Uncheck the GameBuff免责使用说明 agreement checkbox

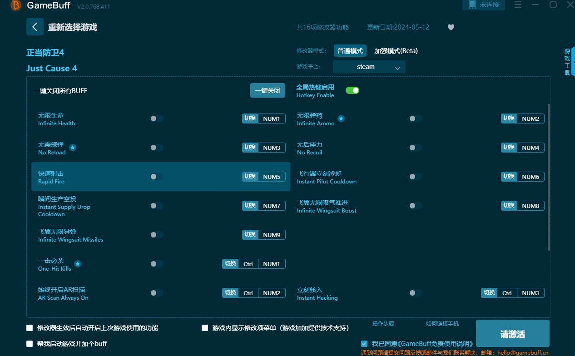(x=364, y=344)
